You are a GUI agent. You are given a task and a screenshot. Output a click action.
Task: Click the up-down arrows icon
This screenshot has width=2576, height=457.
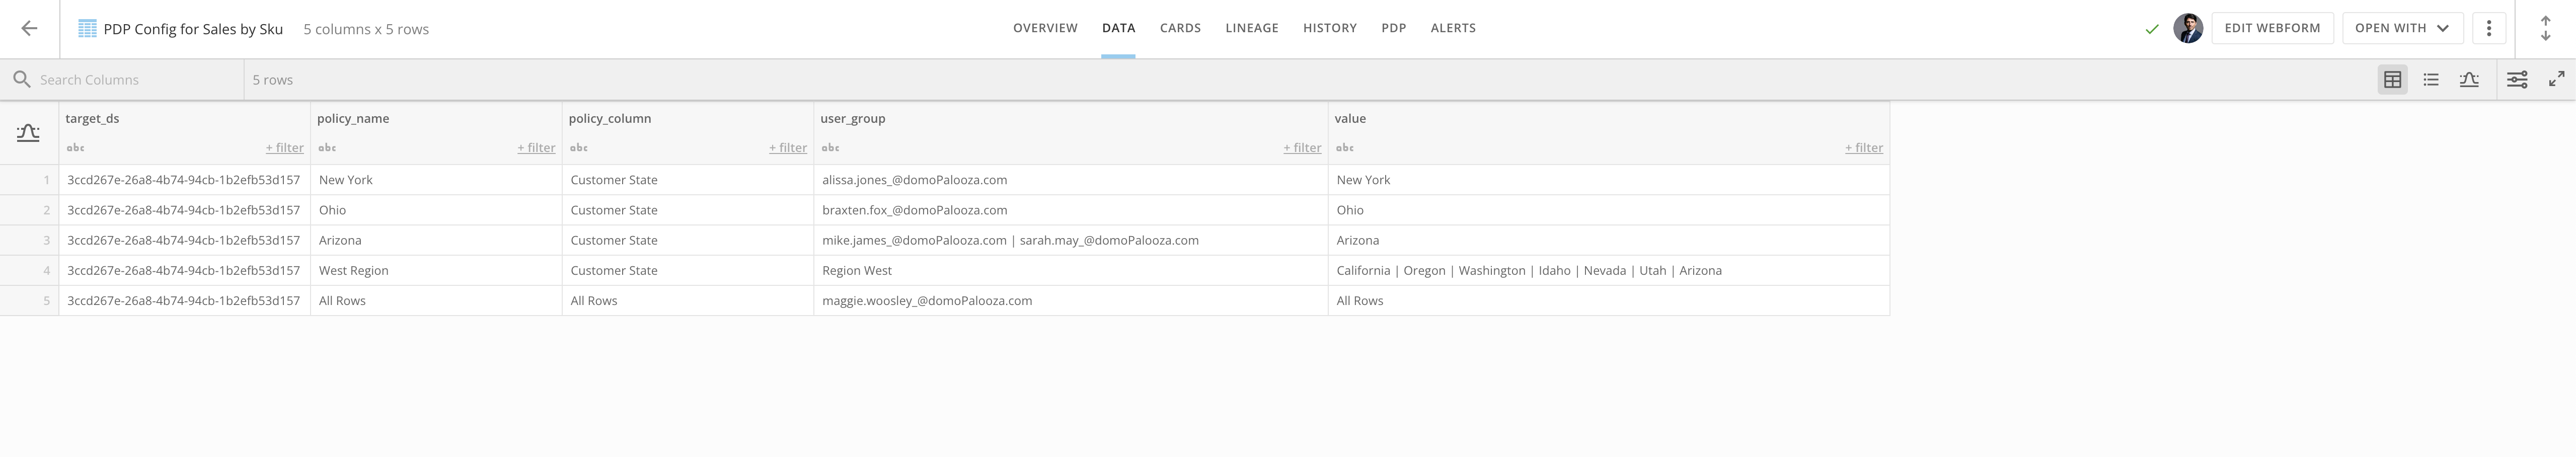(2545, 28)
